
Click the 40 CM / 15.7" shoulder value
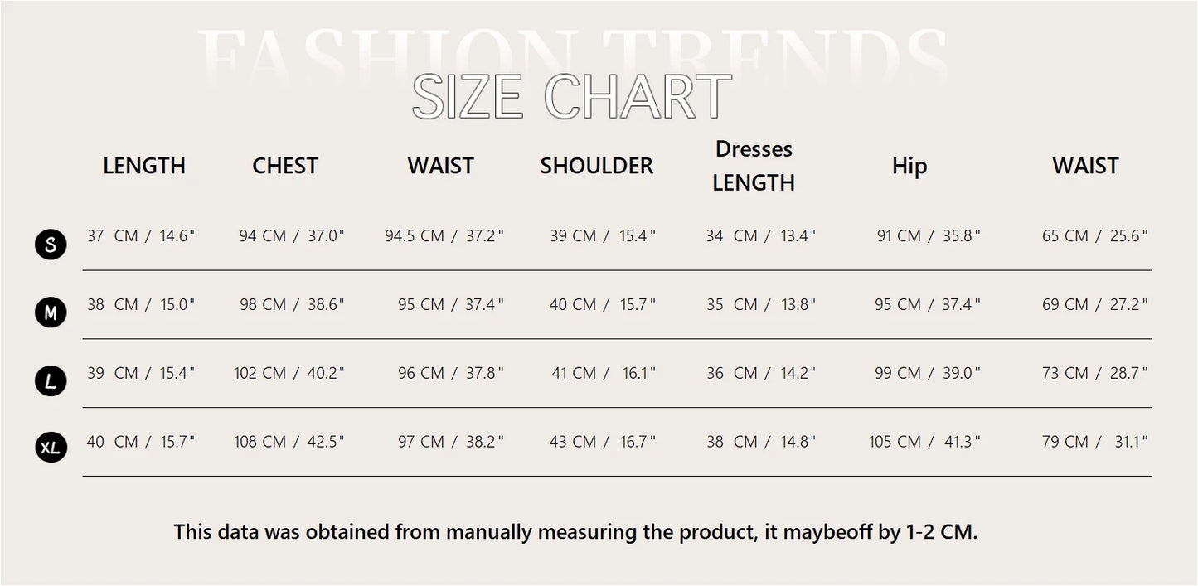(602, 305)
